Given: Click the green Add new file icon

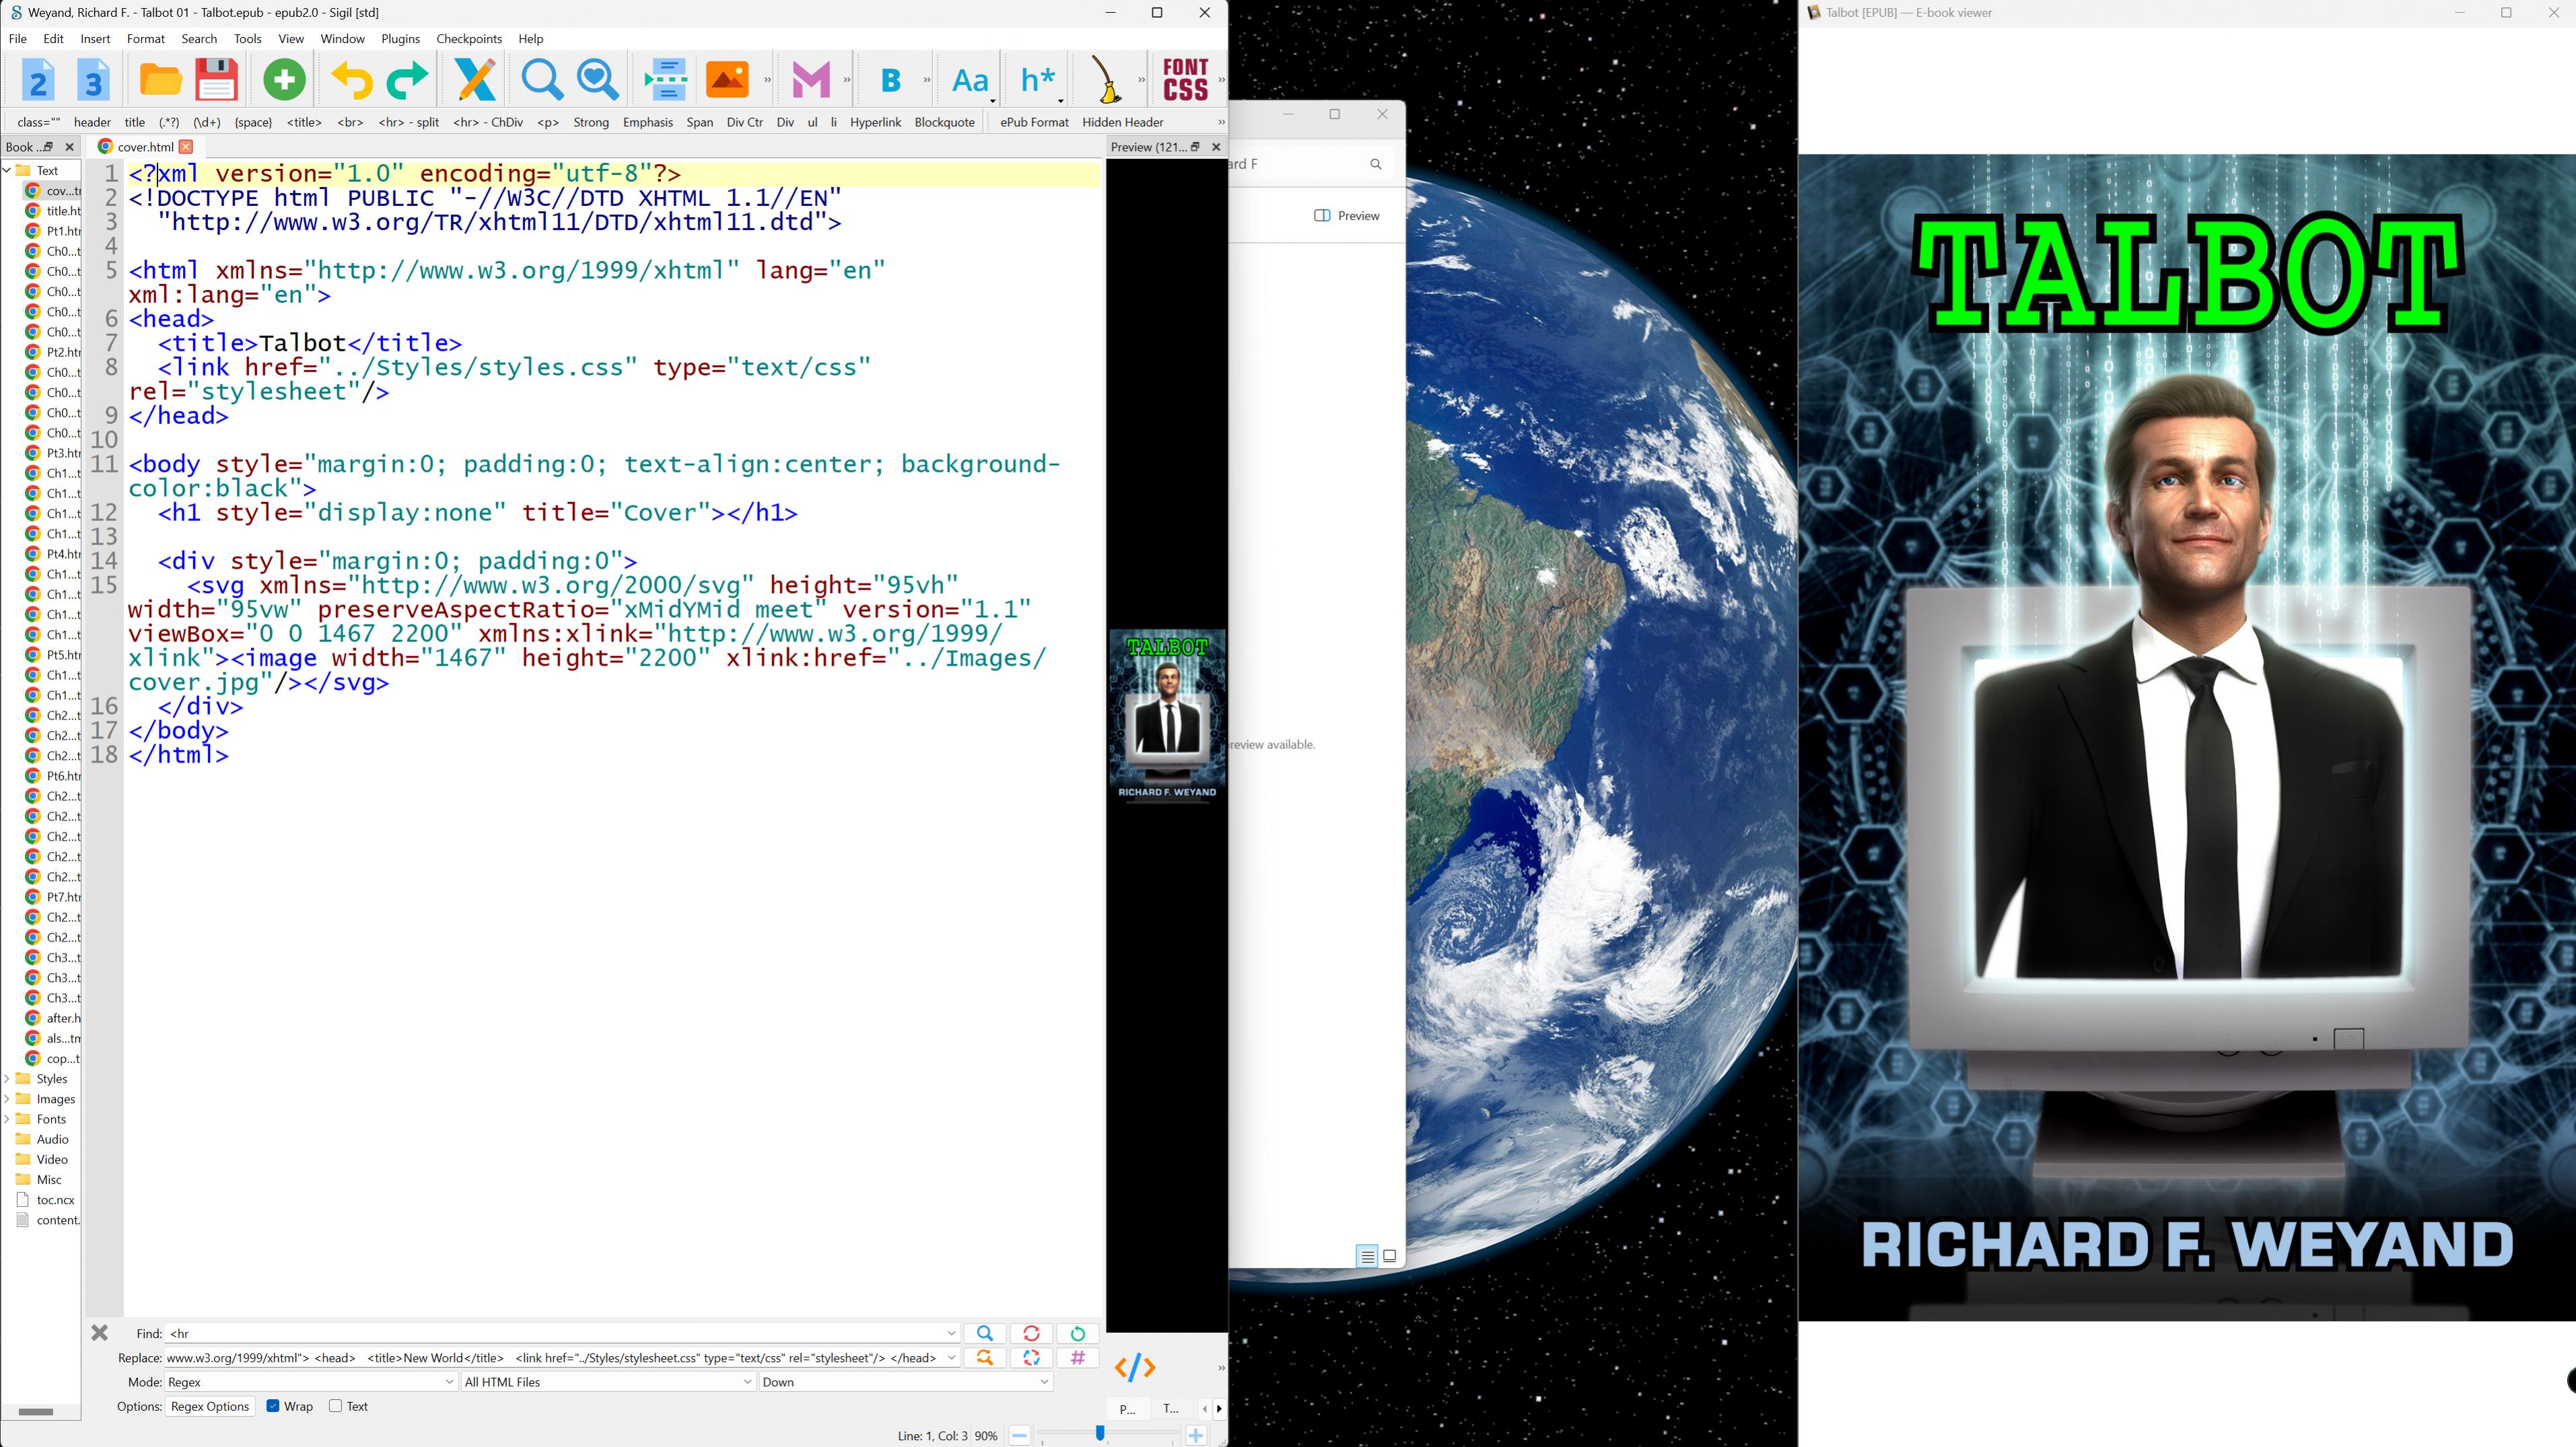Looking at the screenshot, I should (284, 80).
